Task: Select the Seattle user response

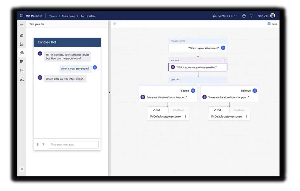Action: [185, 91]
